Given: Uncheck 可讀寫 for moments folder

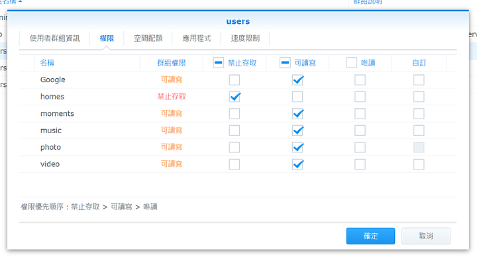Looking at the screenshot, I should click(297, 114).
